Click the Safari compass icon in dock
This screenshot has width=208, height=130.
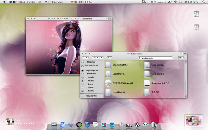104,124
